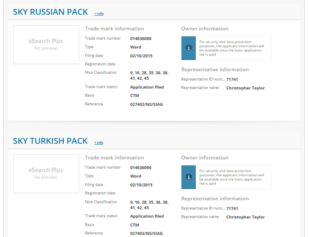Screen dimensions: 310x237
Task: Open +info link for SKY RUSSIAN PACK
Action: point(99,13)
